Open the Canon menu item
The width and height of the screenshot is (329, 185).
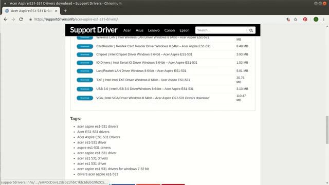(170, 30)
